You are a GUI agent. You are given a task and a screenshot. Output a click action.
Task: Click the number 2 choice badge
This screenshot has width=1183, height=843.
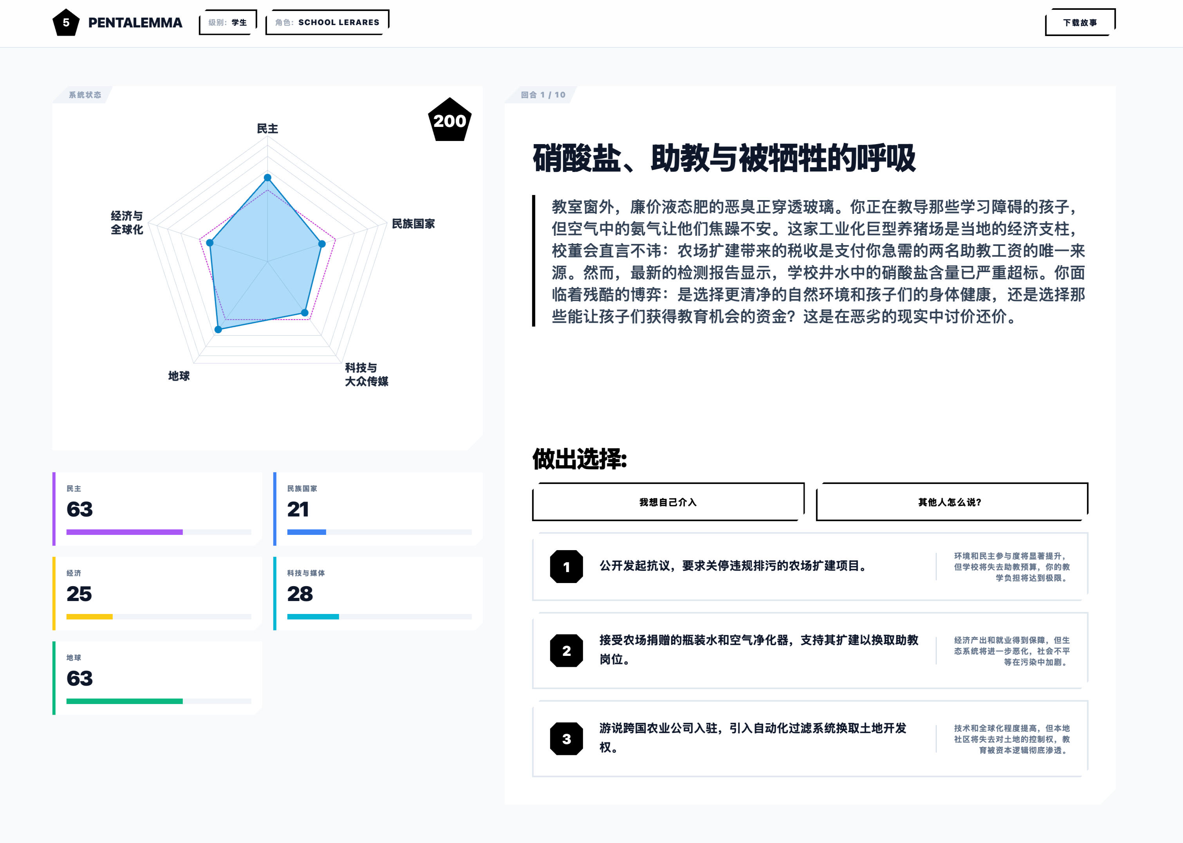(566, 650)
